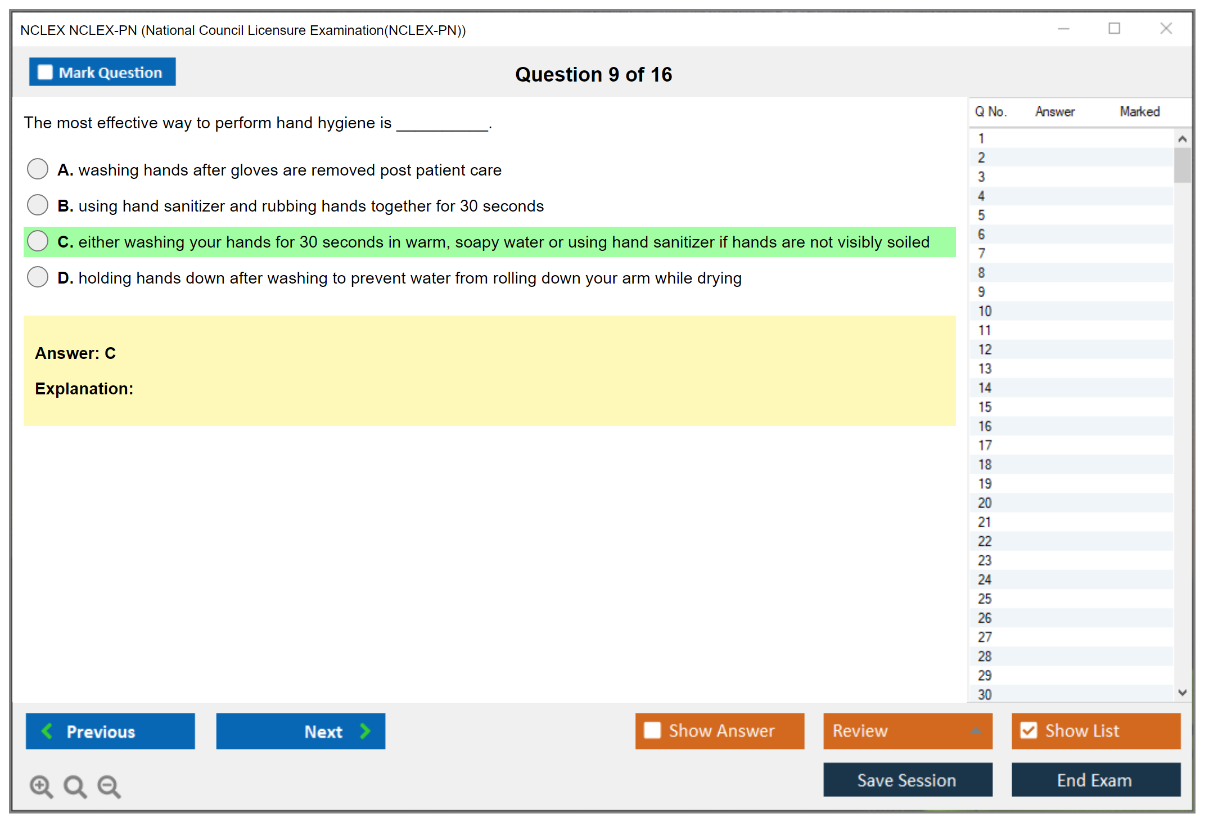Click the End Exam button

click(x=1095, y=780)
